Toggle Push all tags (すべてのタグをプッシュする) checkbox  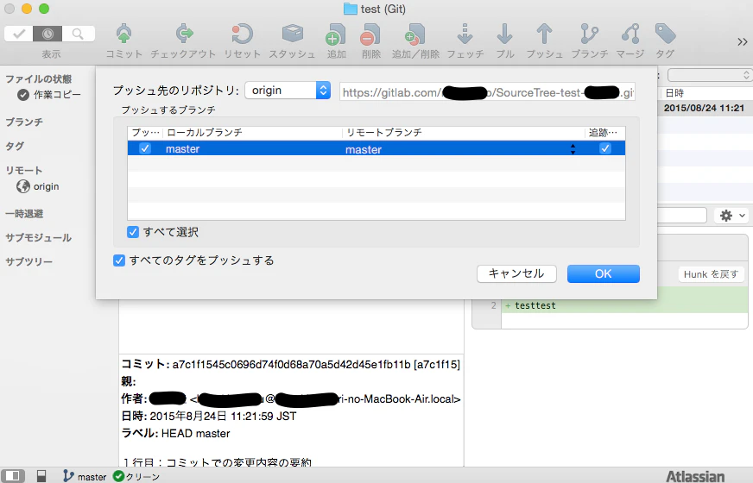119,260
